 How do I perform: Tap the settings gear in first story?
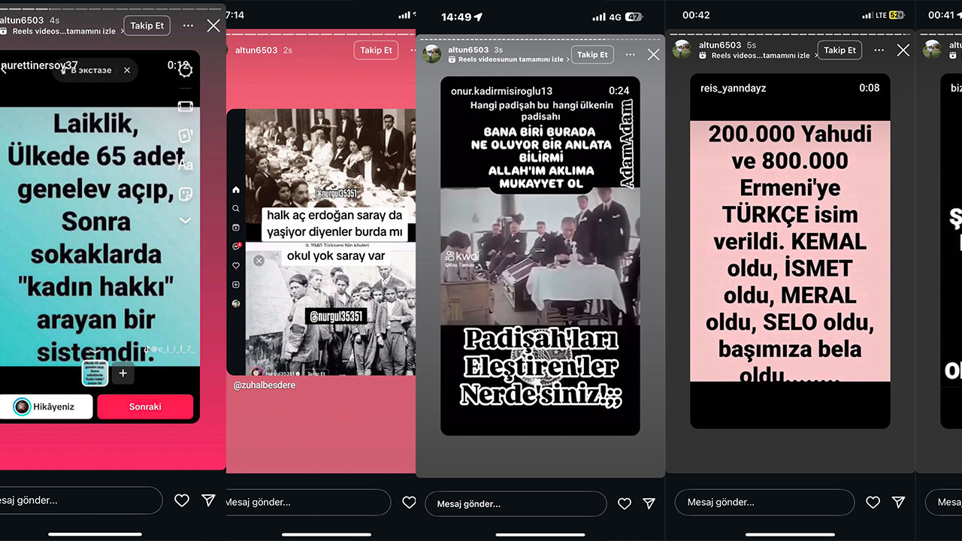click(185, 71)
